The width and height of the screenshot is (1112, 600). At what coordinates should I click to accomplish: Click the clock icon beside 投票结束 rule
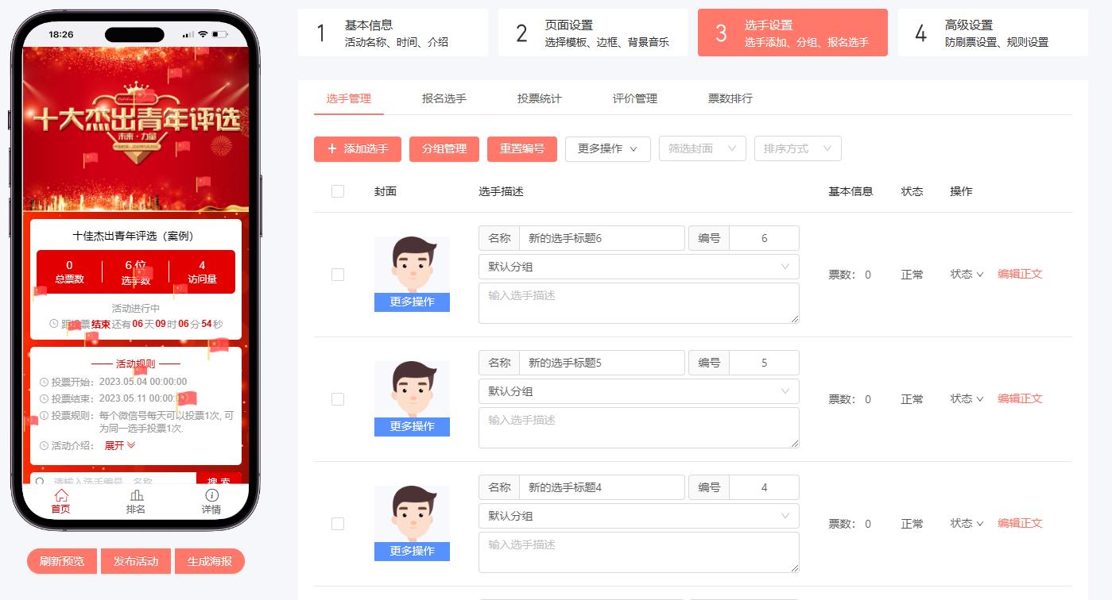click(x=44, y=398)
